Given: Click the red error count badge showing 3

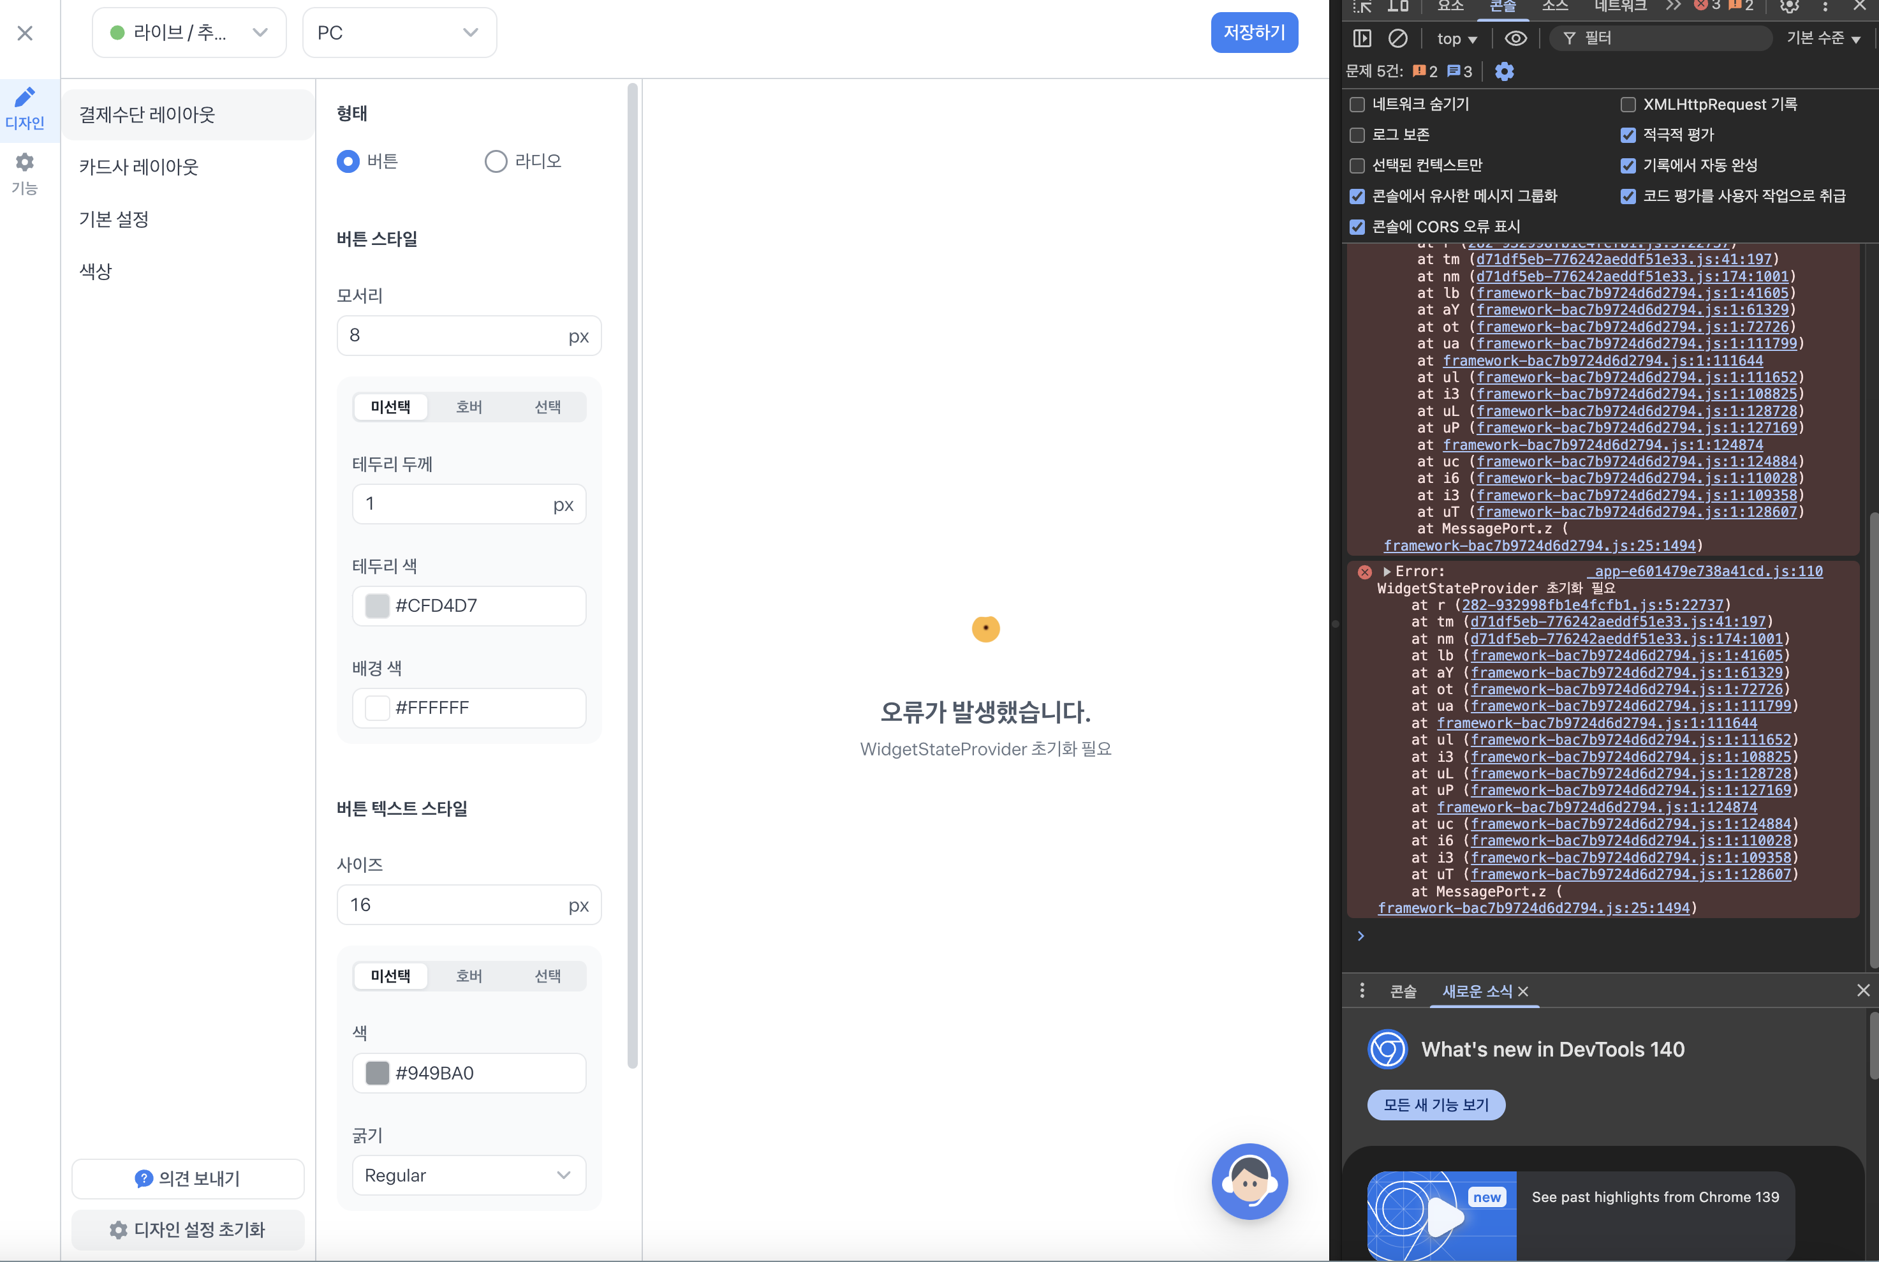Looking at the screenshot, I should (x=1707, y=6).
